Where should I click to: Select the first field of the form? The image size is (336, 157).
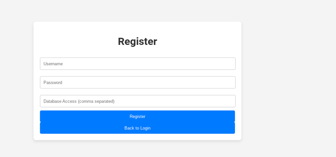[137, 64]
